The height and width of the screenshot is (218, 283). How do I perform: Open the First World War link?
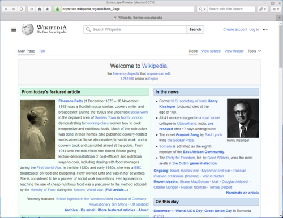(49, 168)
